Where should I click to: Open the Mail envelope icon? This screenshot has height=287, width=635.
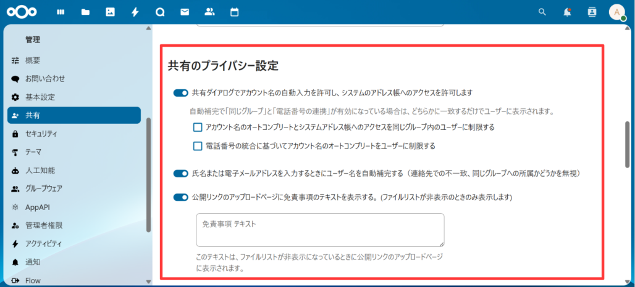(x=184, y=12)
